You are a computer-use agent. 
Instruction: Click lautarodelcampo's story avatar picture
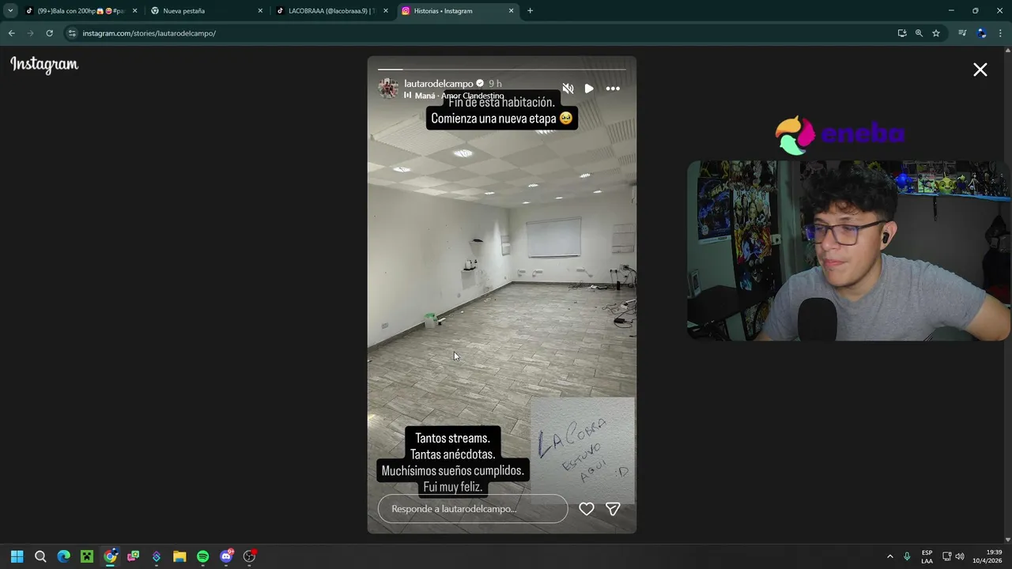[x=388, y=89]
